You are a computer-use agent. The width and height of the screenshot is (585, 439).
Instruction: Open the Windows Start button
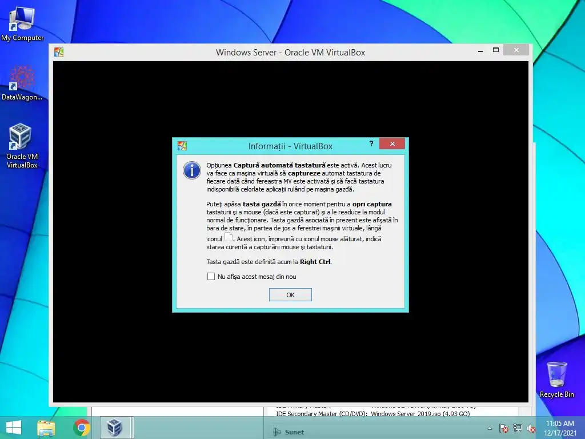click(14, 428)
